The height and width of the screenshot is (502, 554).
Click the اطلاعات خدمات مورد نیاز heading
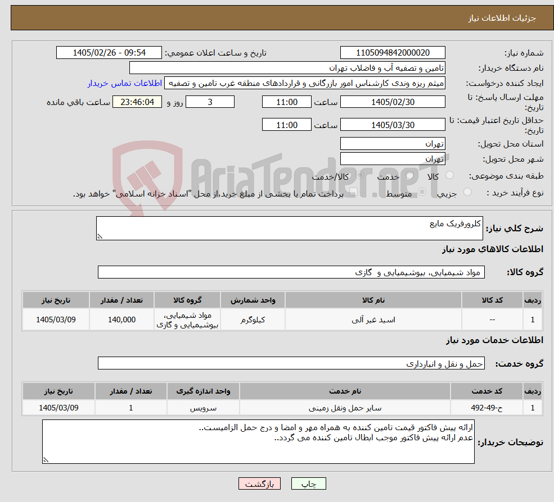coord(494,340)
